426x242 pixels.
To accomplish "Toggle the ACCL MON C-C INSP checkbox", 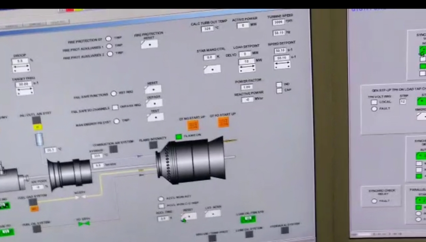I will 161,206.
